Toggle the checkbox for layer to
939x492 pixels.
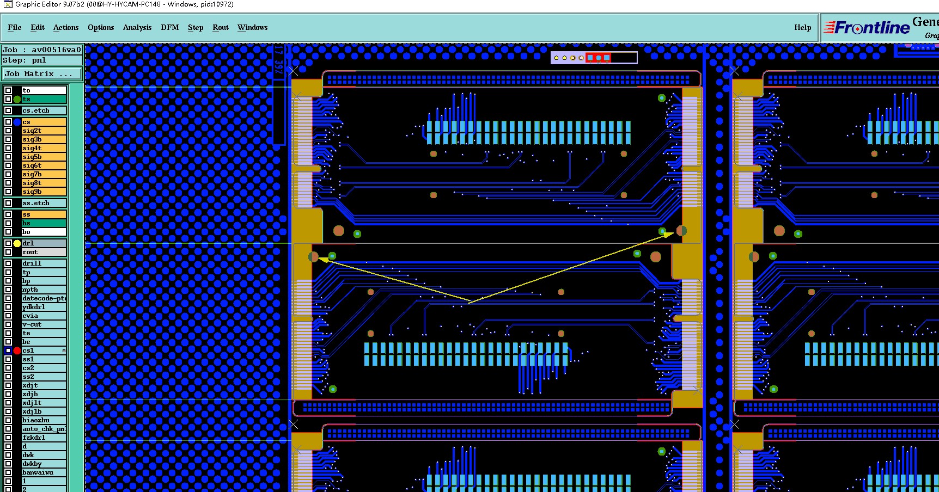point(8,90)
